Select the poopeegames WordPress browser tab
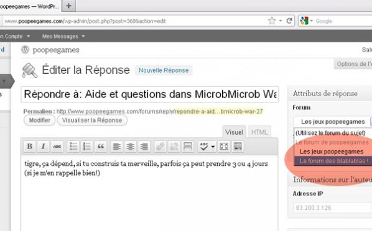The image size is (372, 231). click(x=30, y=6)
